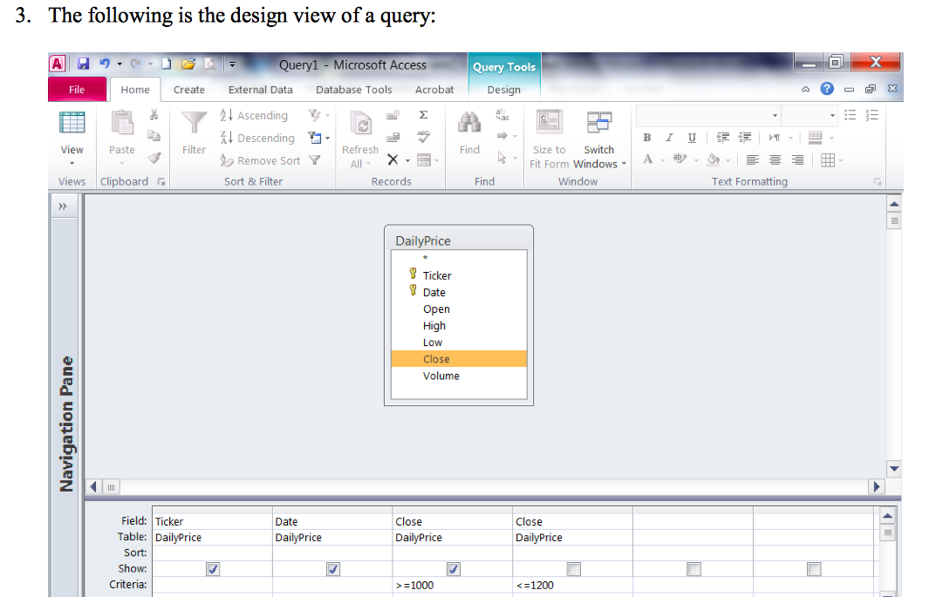This screenshot has height=597, width=936.
Task: Open Microsoft Access Help question mark
Action: click(x=827, y=89)
